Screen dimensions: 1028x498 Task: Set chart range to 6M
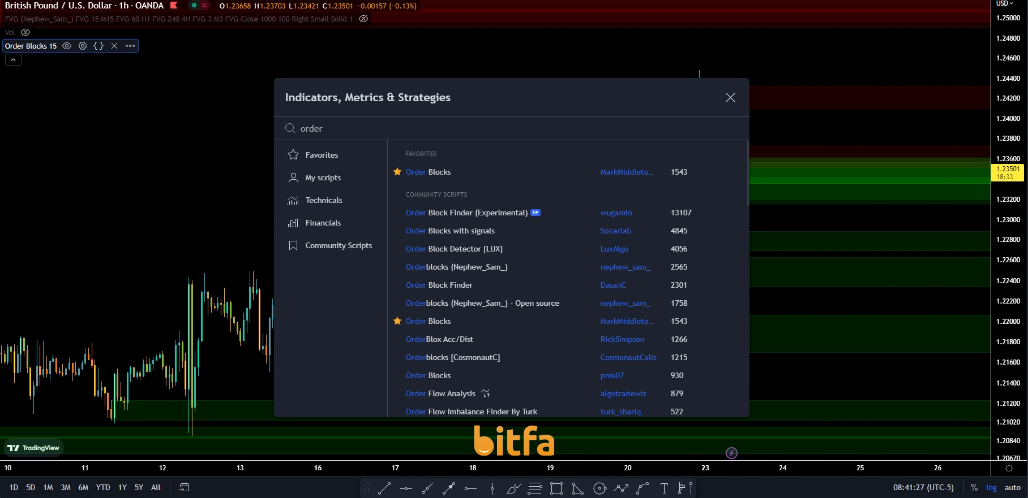pyautogui.click(x=83, y=487)
